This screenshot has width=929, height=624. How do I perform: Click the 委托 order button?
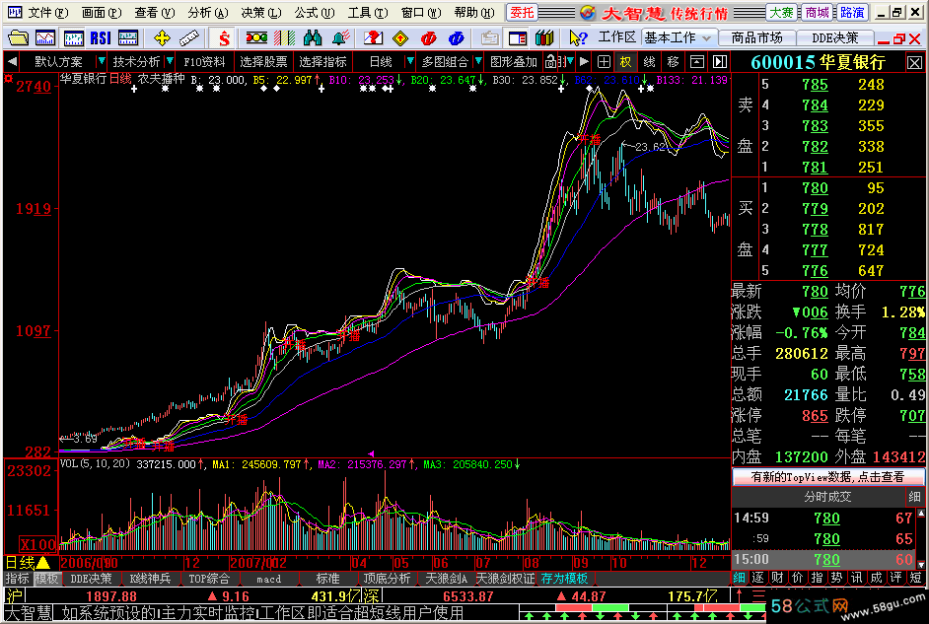click(x=522, y=13)
